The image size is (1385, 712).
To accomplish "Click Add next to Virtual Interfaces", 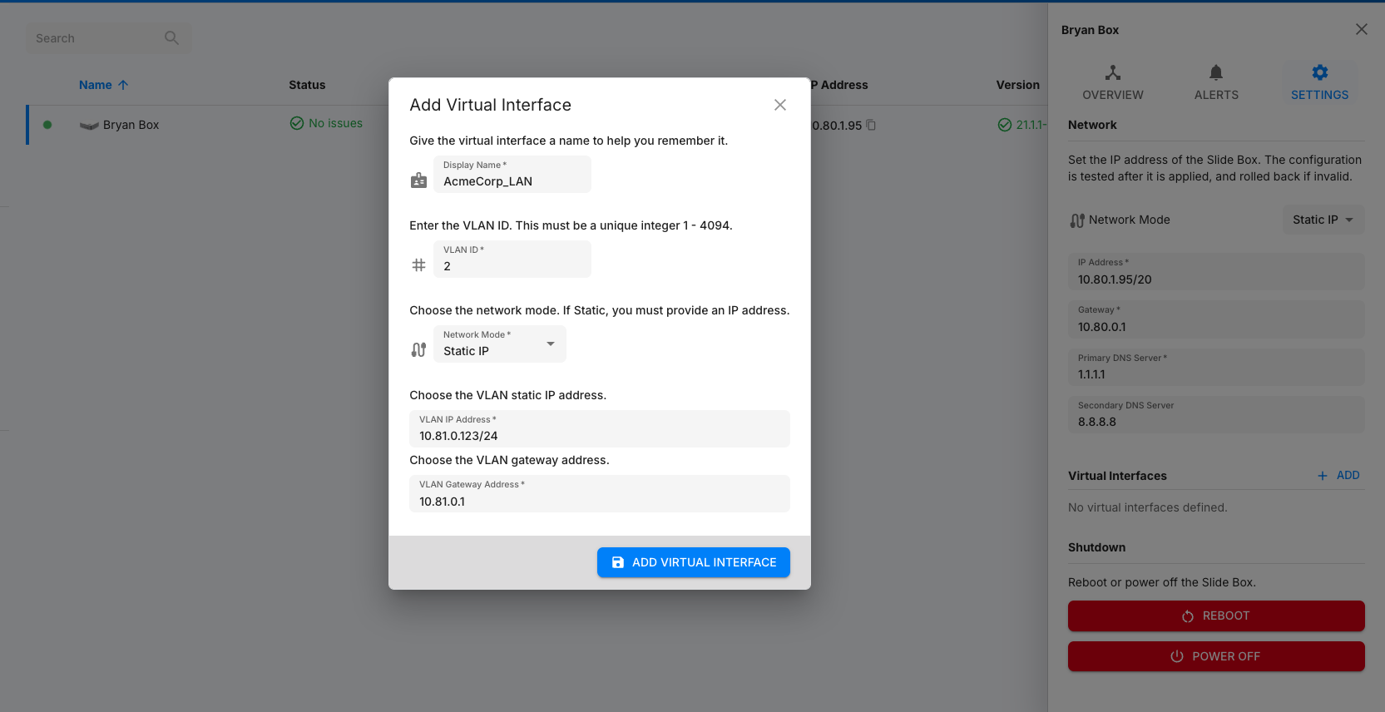I will pos(1338,475).
